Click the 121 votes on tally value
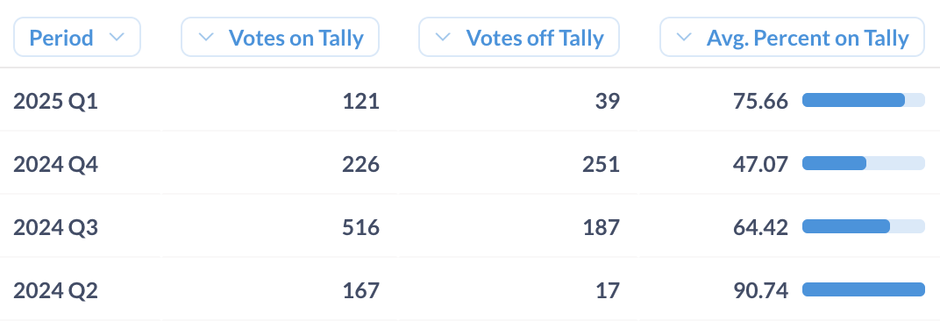 point(361,101)
